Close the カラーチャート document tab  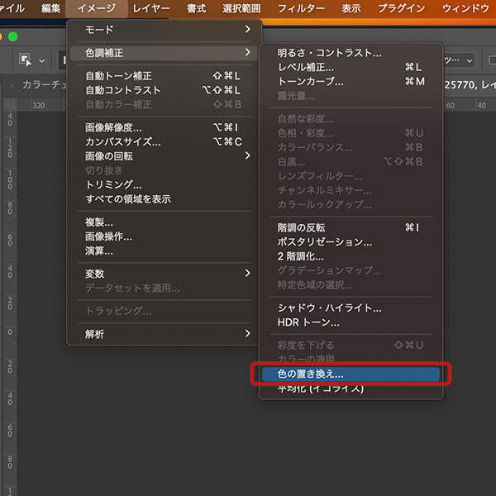coord(12,85)
